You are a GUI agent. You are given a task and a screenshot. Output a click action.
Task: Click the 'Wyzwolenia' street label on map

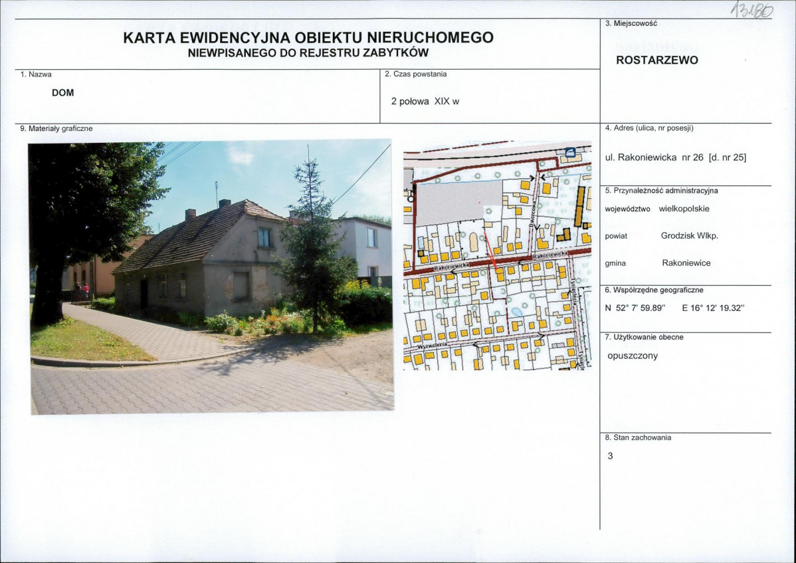[x=432, y=345]
